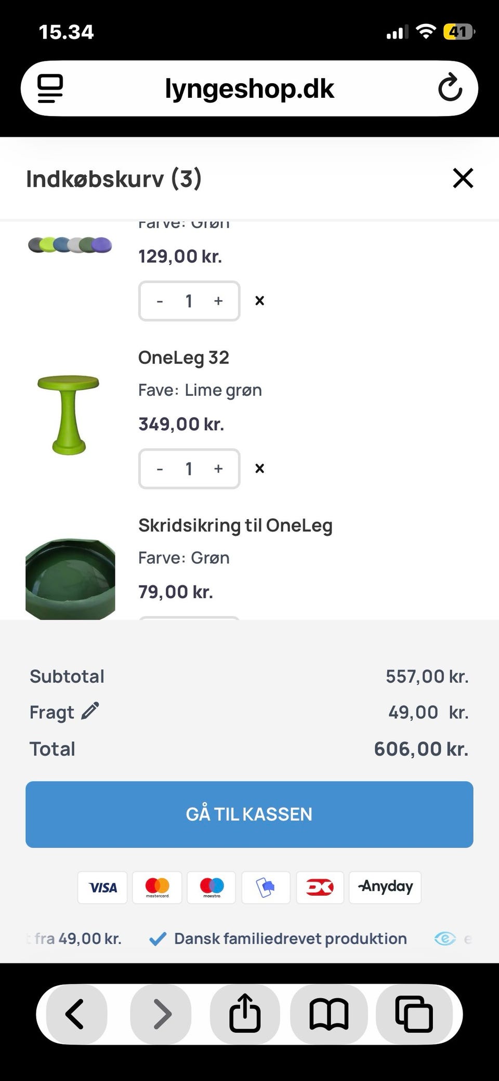This screenshot has width=499, height=1081.
Task: Open the OneLeg 32 product link
Action: (183, 358)
